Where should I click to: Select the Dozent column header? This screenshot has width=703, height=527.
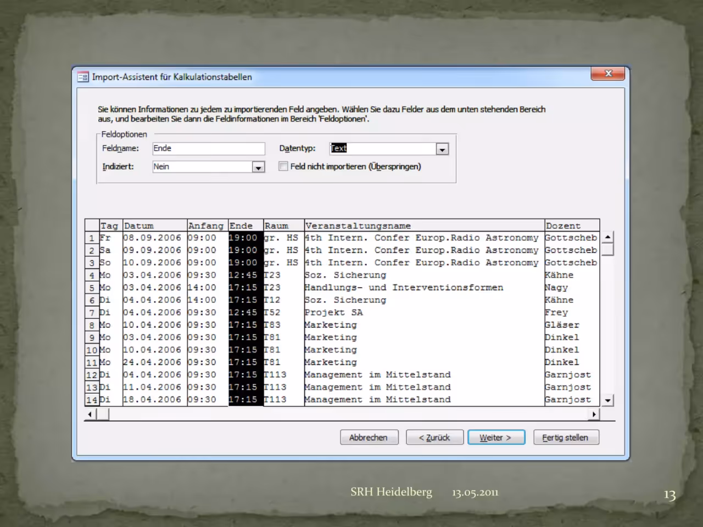[x=572, y=226]
